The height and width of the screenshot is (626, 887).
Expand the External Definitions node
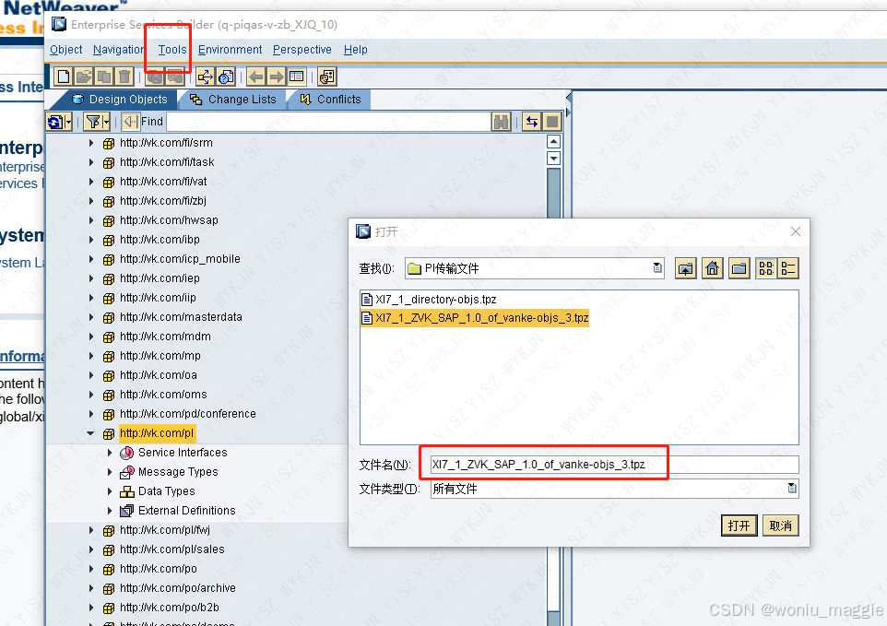coord(110,511)
